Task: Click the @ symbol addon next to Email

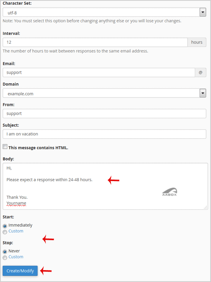Action: [x=201, y=73]
